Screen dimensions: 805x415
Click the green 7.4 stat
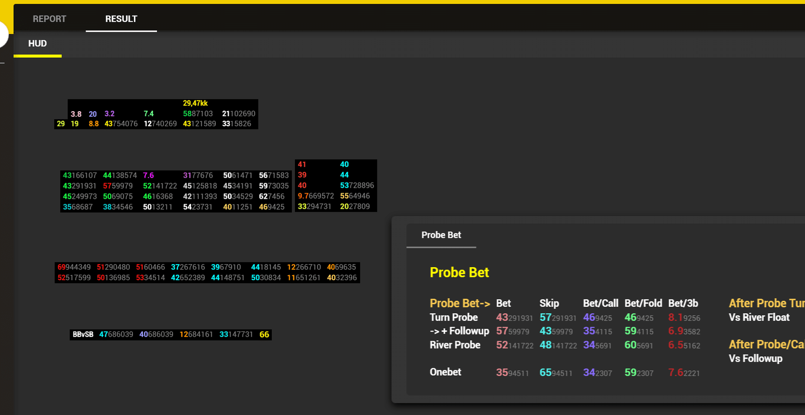point(148,114)
